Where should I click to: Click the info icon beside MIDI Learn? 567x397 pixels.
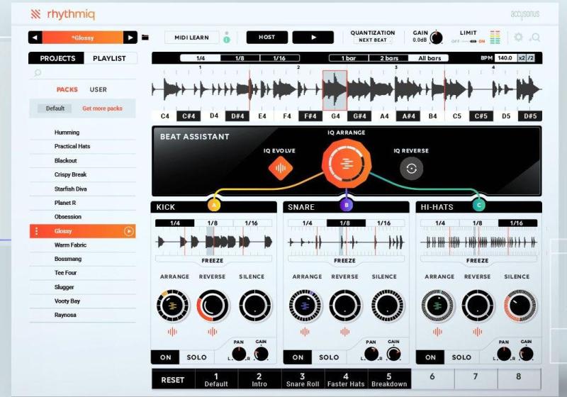click(227, 38)
